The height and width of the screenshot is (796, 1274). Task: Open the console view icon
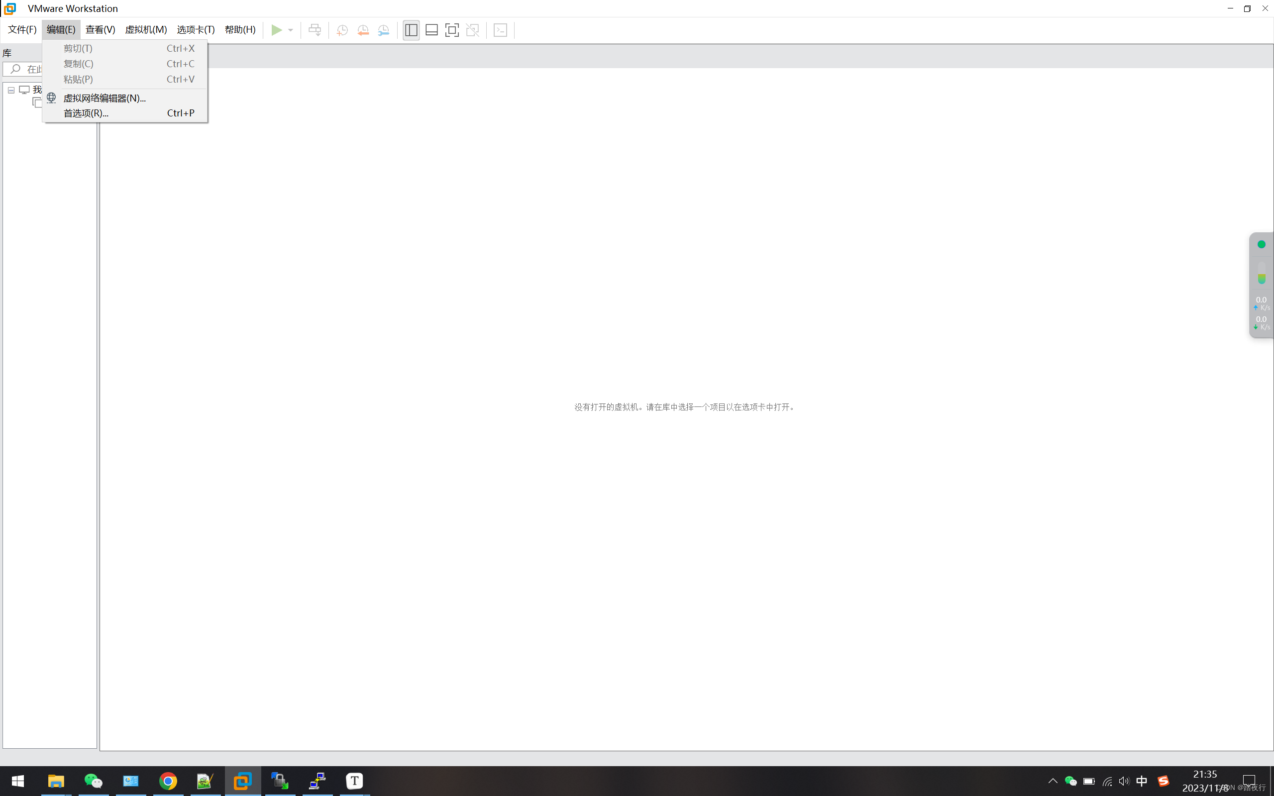500,30
